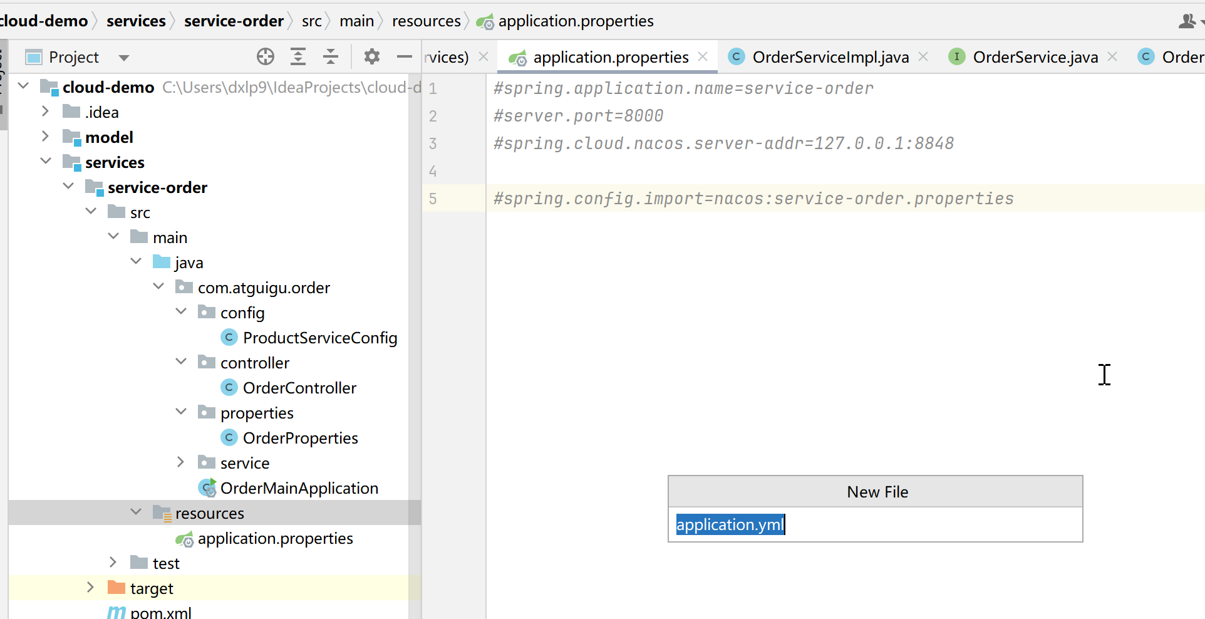This screenshot has width=1205, height=619.
Task: Click resources in the breadcrumb path
Action: click(427, 21)
